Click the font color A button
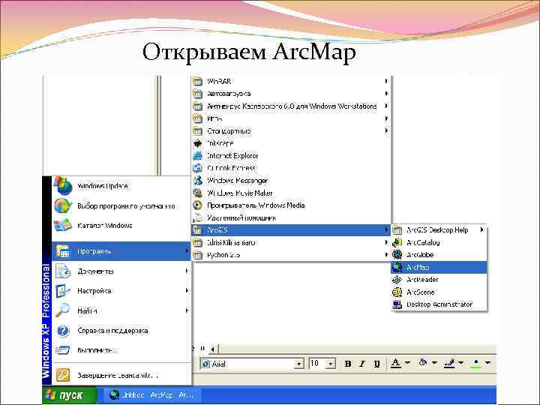 pyautogui.click(x=396, y=363)
